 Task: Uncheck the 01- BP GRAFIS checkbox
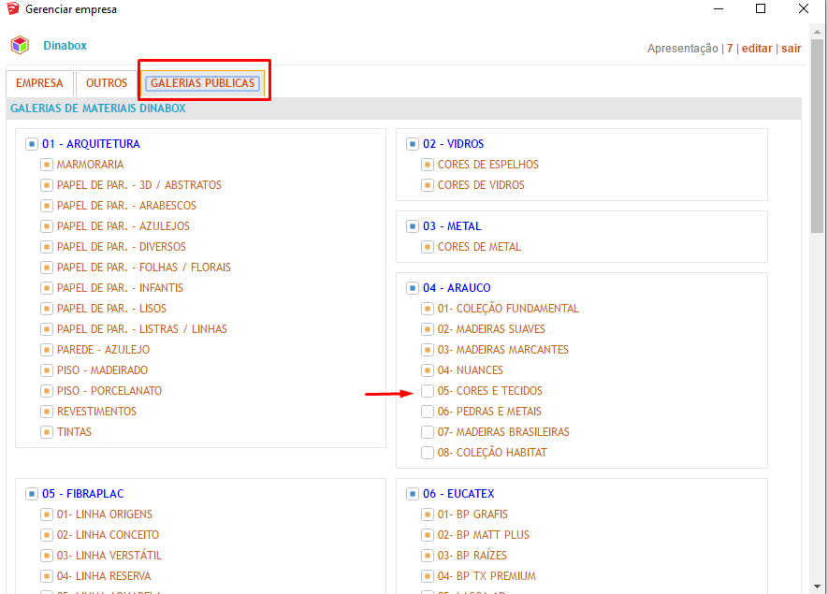pos(428,514)
